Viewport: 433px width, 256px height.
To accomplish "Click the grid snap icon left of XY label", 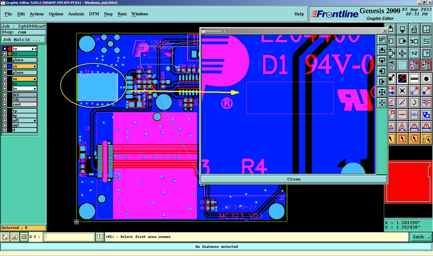I will [x=24, y=237].
